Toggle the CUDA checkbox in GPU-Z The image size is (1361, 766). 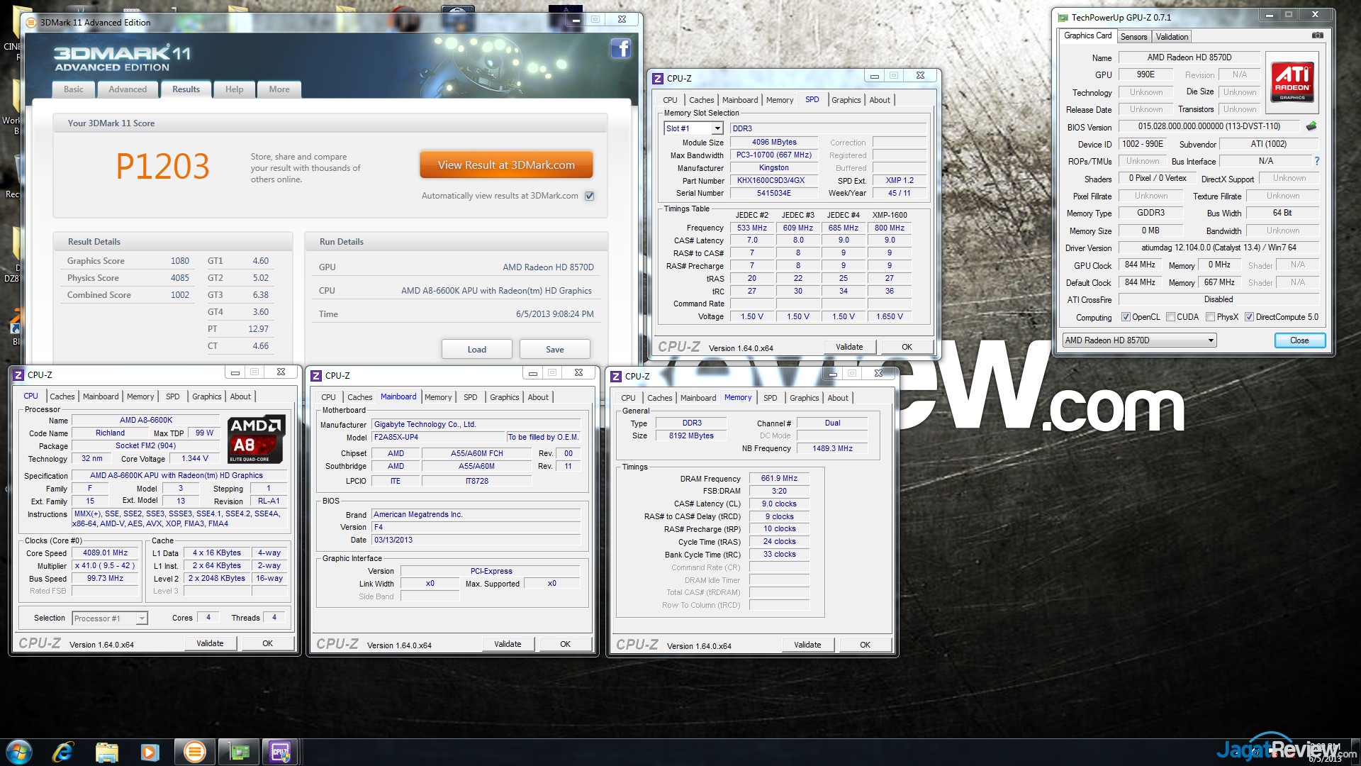coord(1170,317)
